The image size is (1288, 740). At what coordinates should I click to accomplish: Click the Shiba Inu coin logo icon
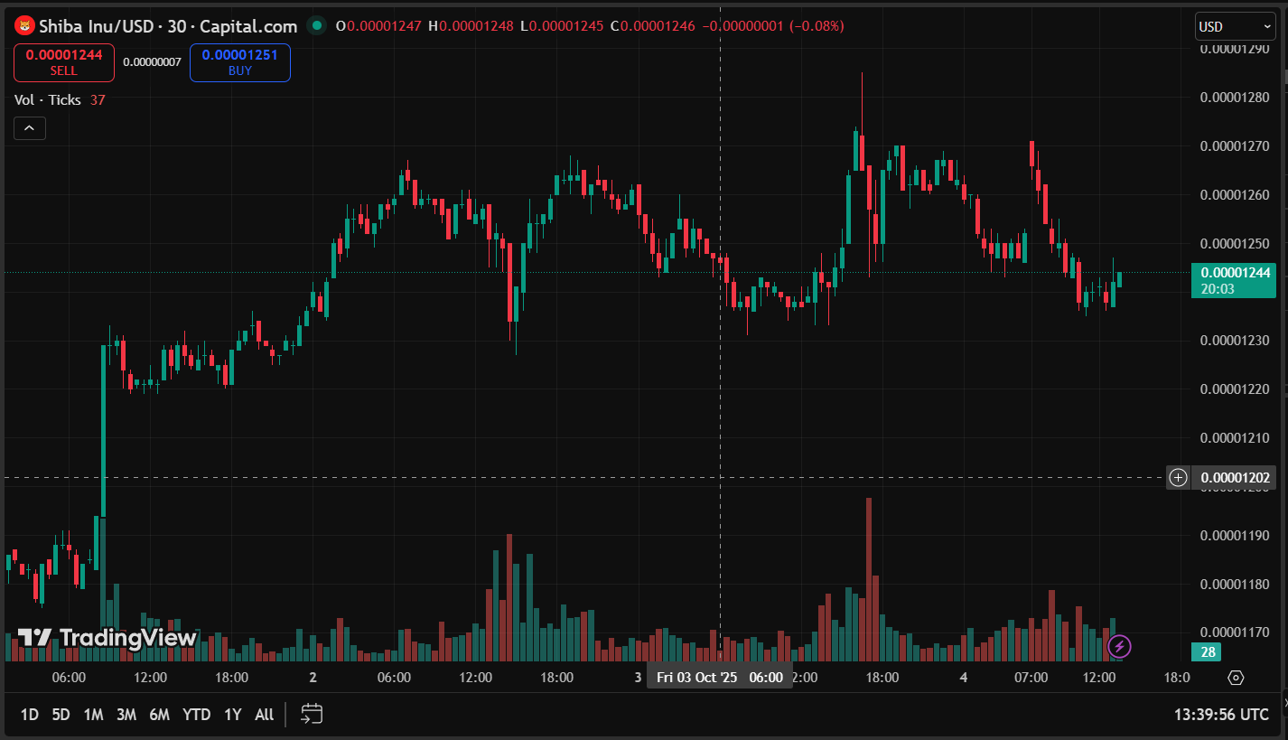point(25,26)
